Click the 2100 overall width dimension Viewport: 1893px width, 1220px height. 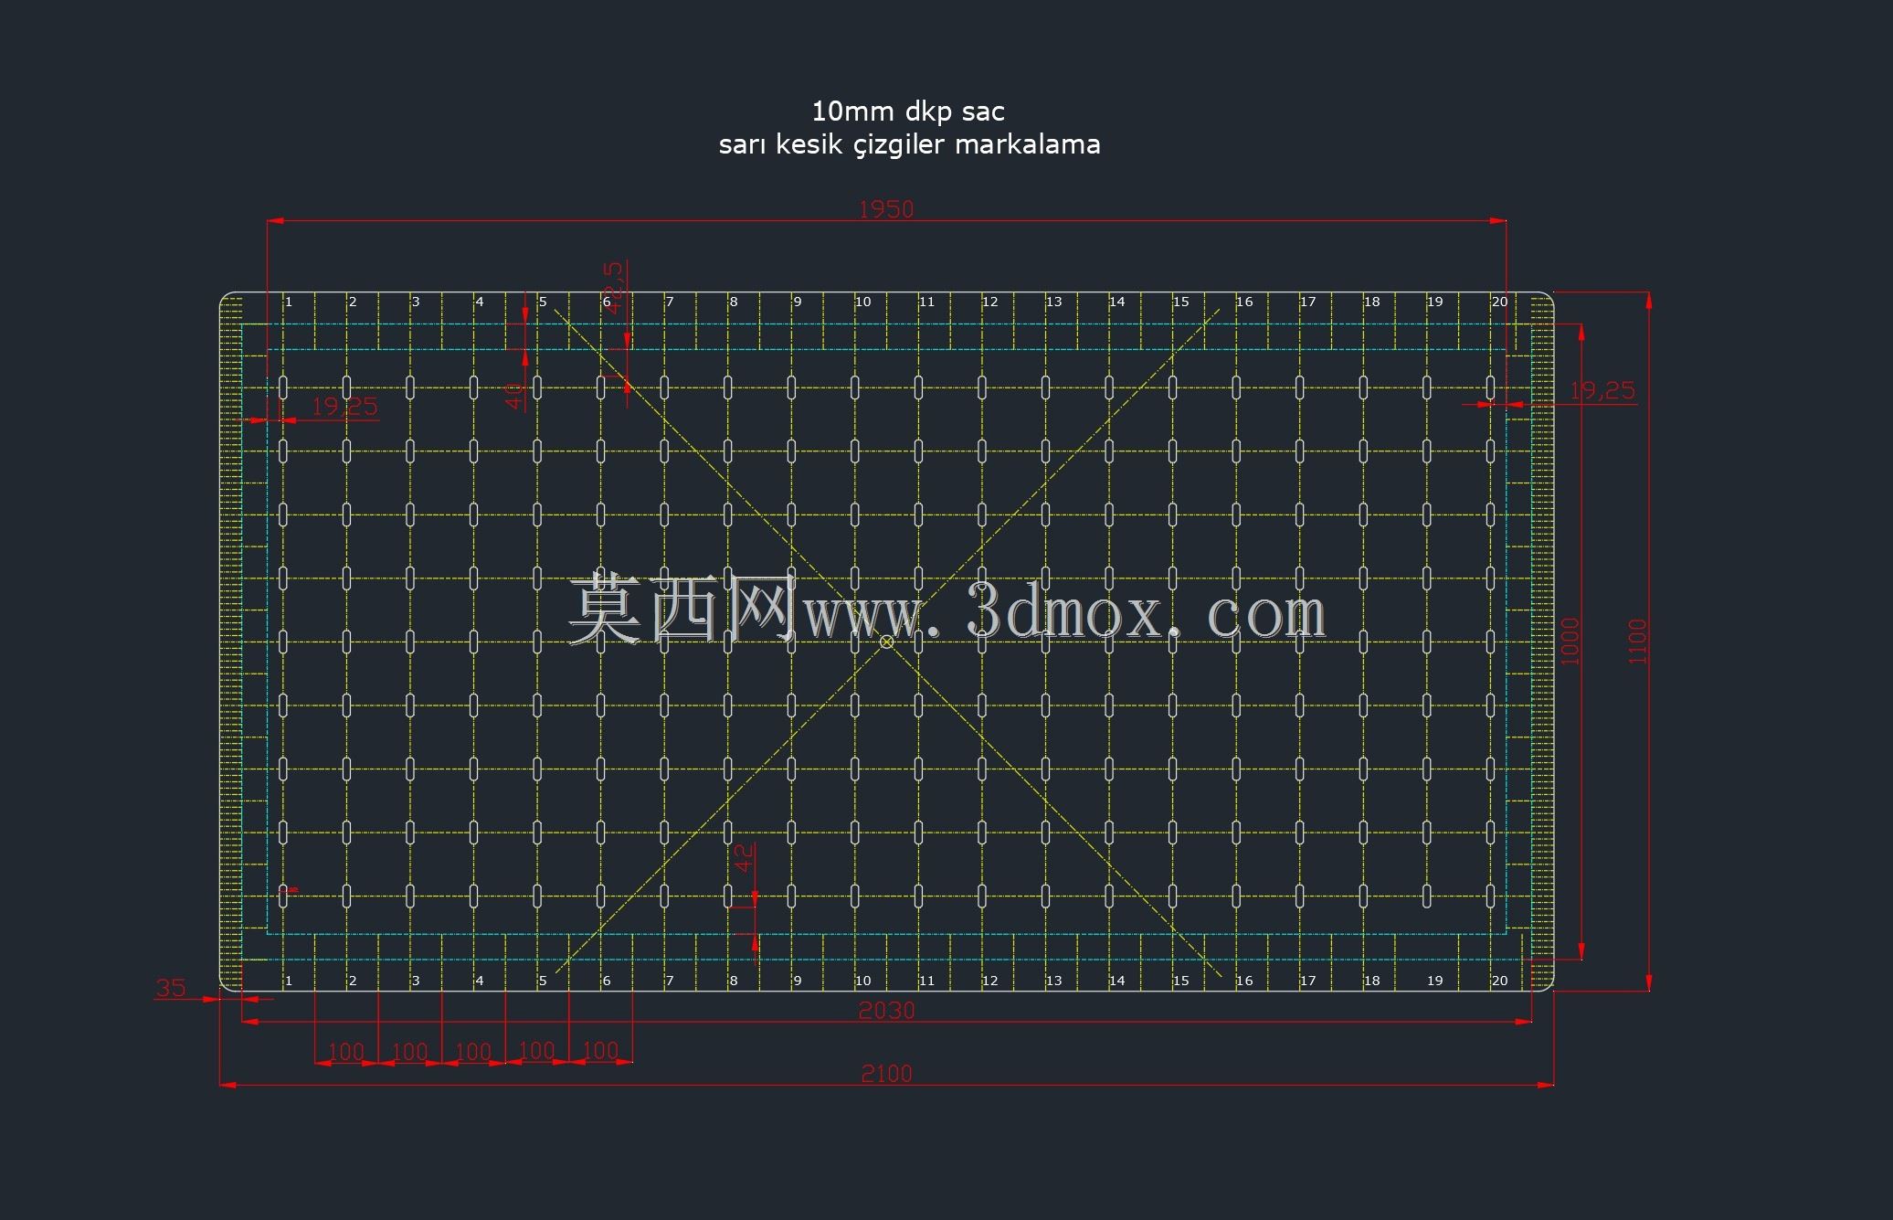point(886,1074)
